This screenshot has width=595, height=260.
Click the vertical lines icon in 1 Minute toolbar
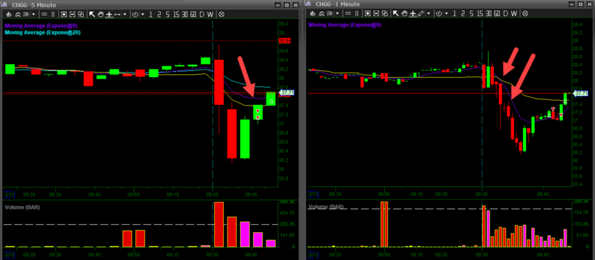(x=357, y=13)
